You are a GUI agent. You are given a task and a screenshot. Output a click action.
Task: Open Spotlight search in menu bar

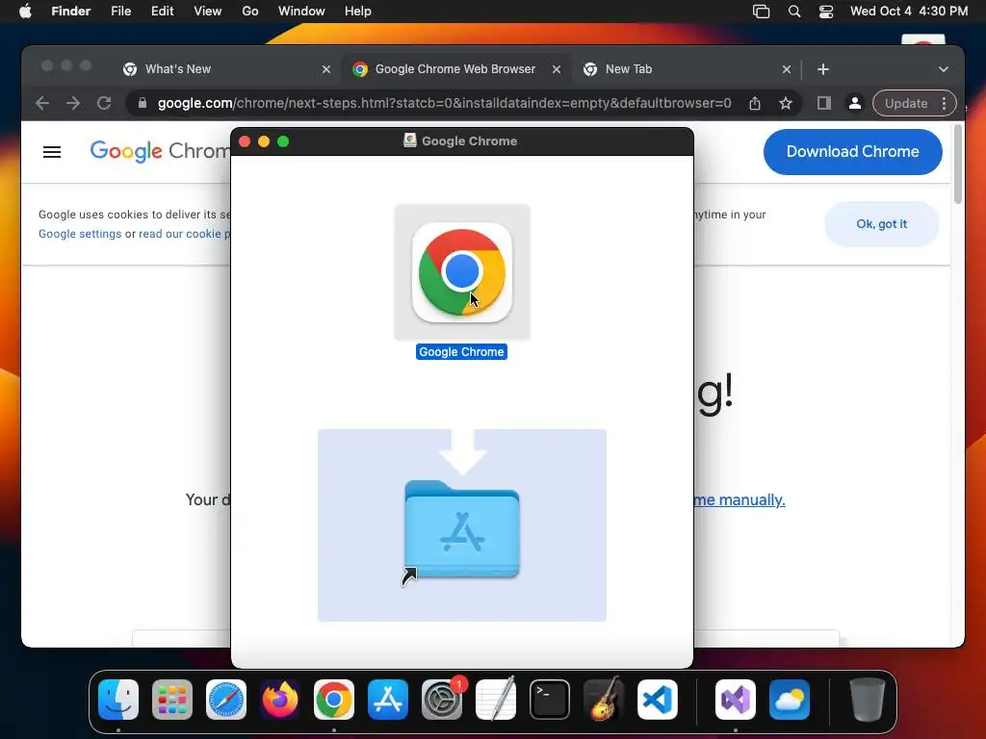[x=794, y=12]
